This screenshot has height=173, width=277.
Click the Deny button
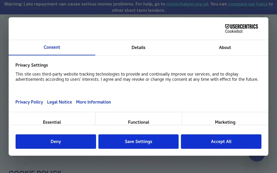[x=56, y=141]
